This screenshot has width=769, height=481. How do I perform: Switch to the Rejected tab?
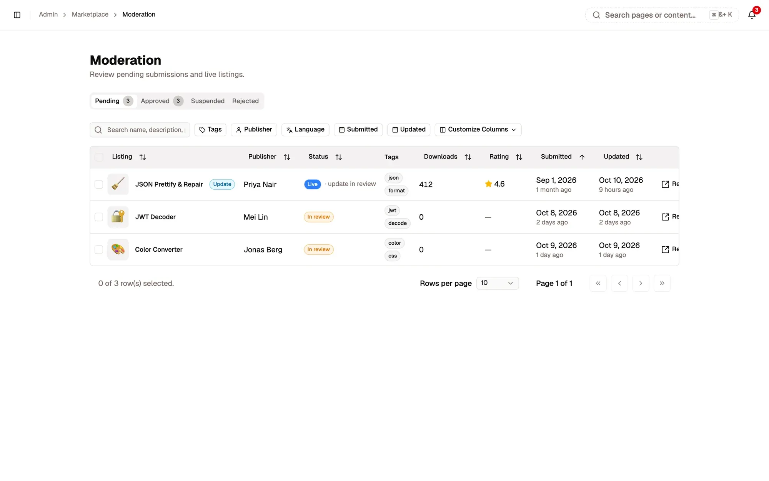click(245, 101)
